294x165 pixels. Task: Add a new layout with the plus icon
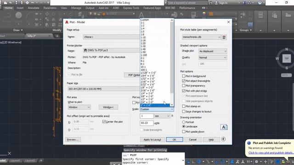(x=41, y=160)
